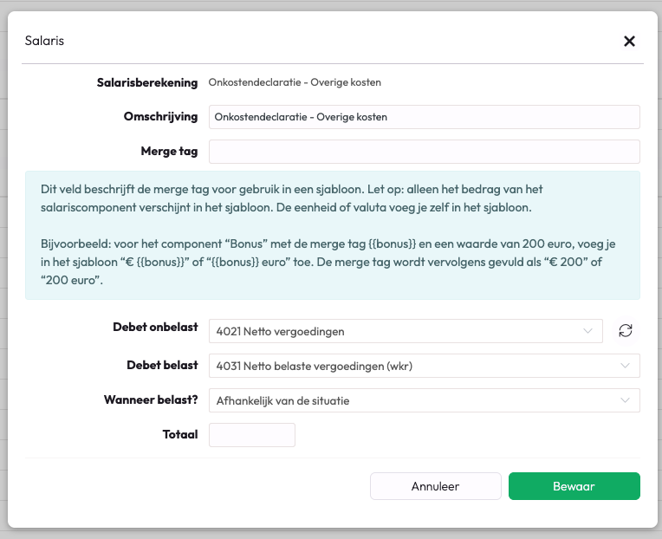662x539 pixels.
Task: Click the 'Wanneer belast?' label
Action: 150,399
